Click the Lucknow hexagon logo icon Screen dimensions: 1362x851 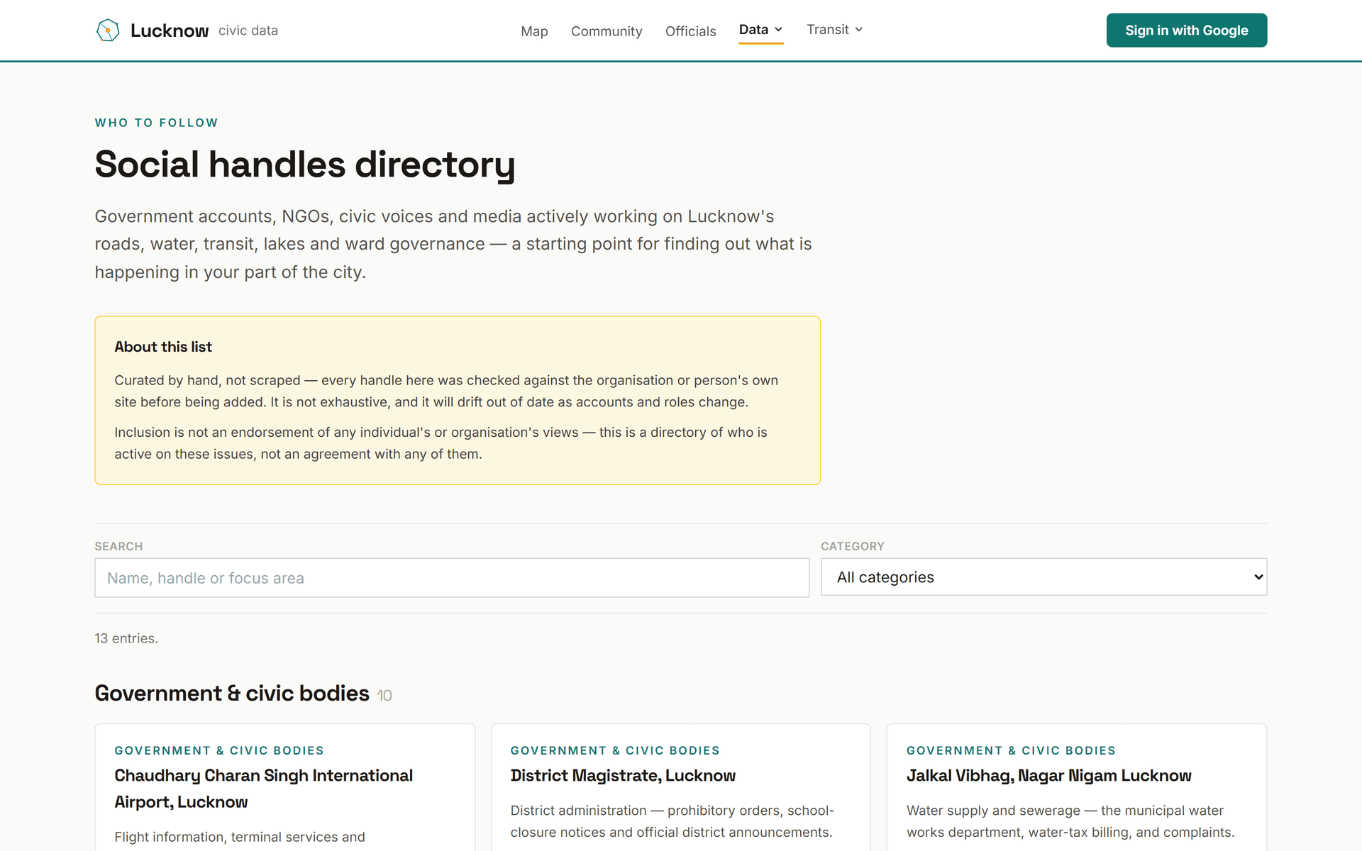tap(108, 30)
